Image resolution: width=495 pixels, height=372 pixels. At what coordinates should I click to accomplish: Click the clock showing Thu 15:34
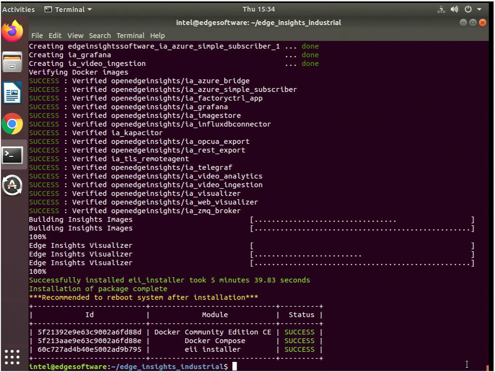pos(258,9)
